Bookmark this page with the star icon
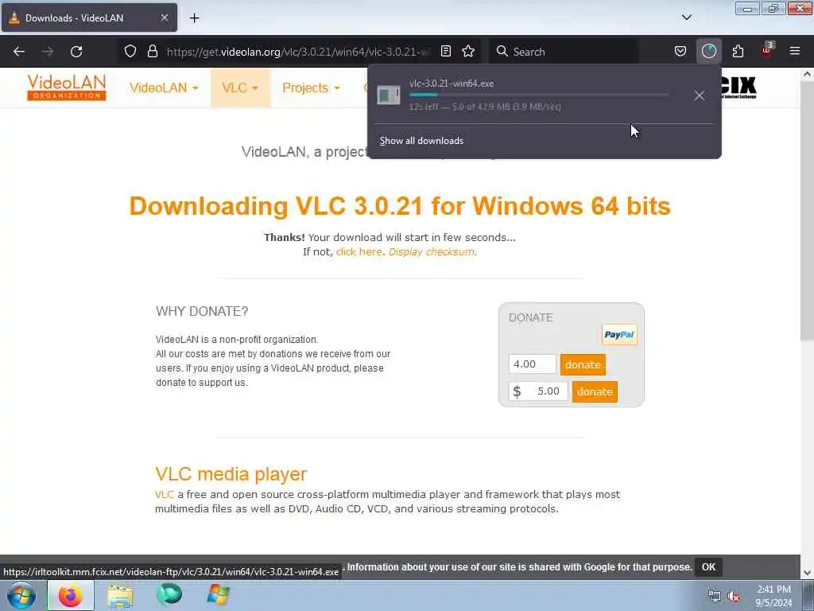This screenshot has height=611, width=814. click(x=468, y=51)
